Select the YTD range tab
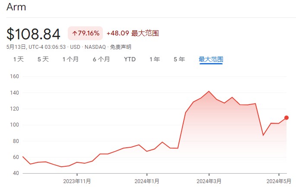Screen dimensions: 296x187 click(x=130, y=59)
